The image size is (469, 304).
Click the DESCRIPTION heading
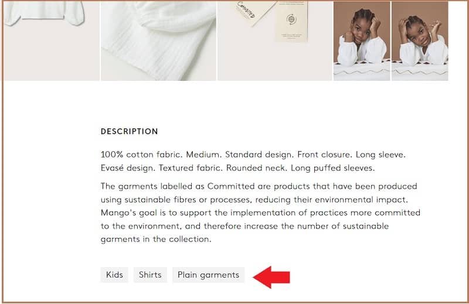tap(129, 131)
